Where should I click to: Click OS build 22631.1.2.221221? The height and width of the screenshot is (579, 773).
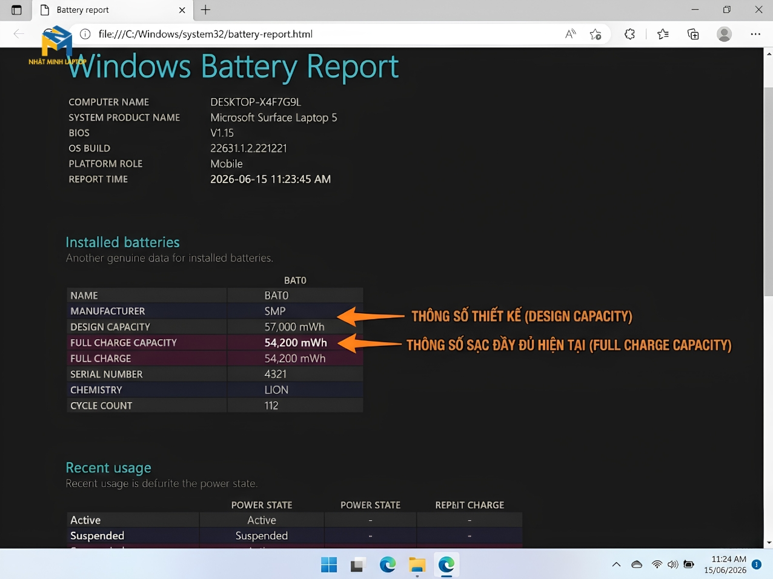tap(248, 148)
